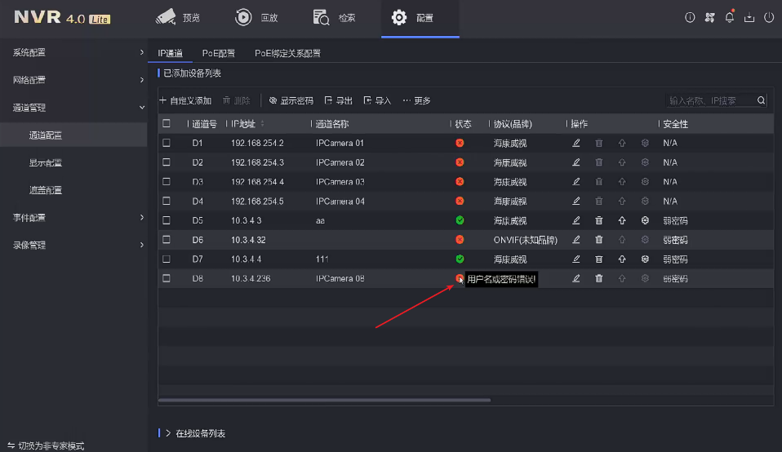Viewport: 782px width, 452px height.
Task: Check the D1 row checkbox
Action: pos(167,143)
